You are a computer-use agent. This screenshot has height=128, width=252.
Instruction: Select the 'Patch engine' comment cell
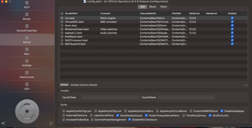coord(108,18)
